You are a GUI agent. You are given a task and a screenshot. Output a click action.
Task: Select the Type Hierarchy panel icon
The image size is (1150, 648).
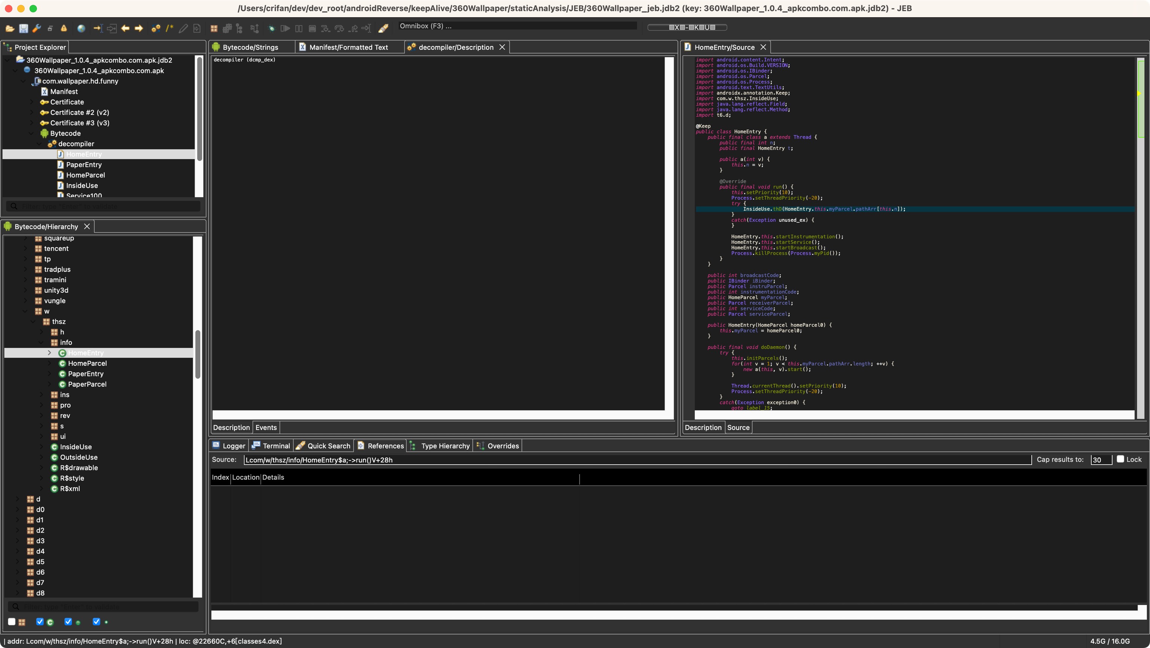[x=413, y=446]
